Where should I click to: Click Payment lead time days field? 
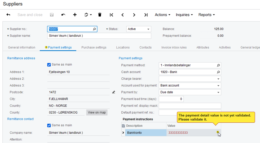click(171, 99)
